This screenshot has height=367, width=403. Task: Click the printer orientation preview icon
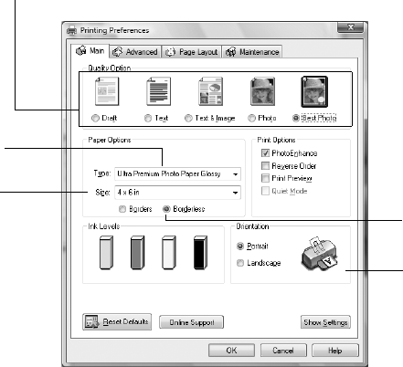(320, 254)
